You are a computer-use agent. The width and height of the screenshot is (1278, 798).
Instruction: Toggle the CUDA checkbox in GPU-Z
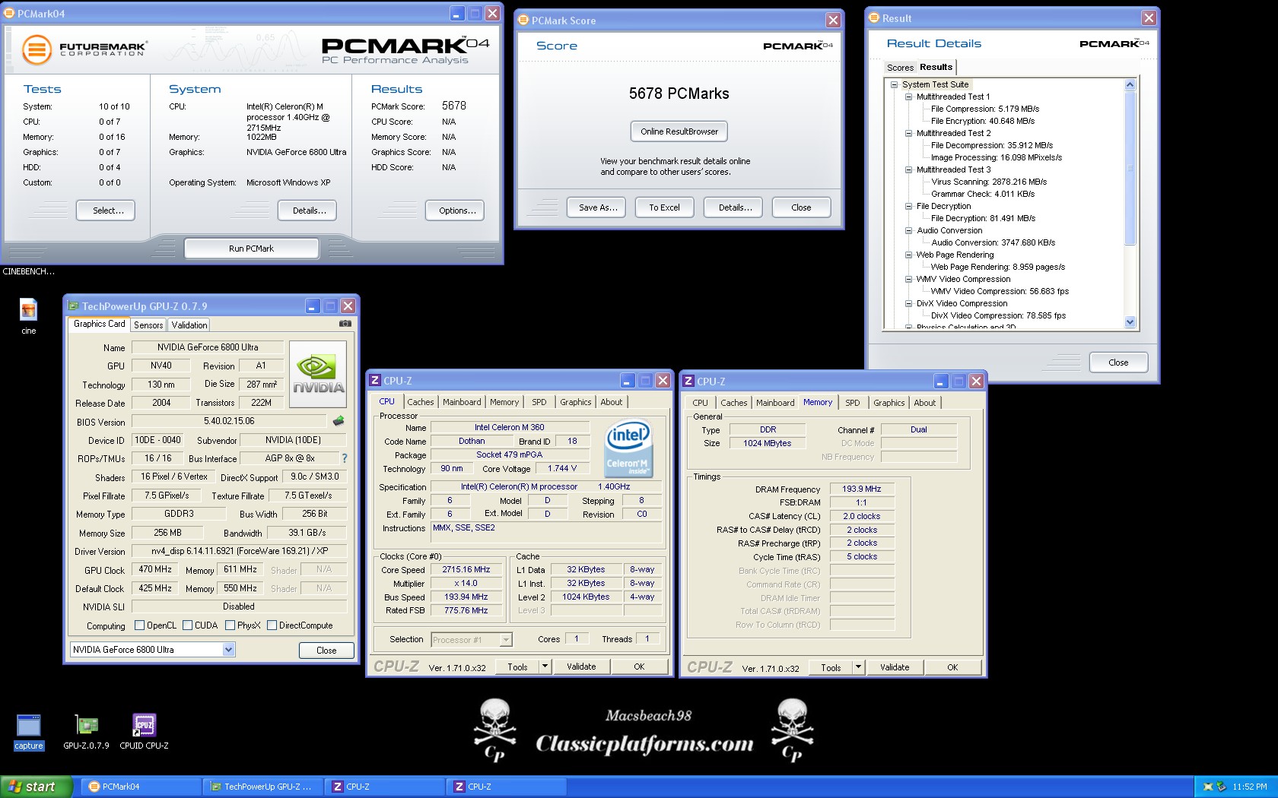[187, 625]
